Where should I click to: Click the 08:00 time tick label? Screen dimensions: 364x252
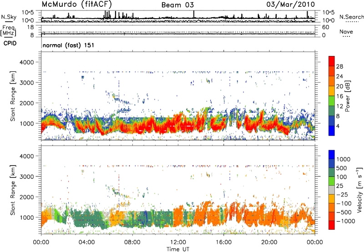click(132, 242)
